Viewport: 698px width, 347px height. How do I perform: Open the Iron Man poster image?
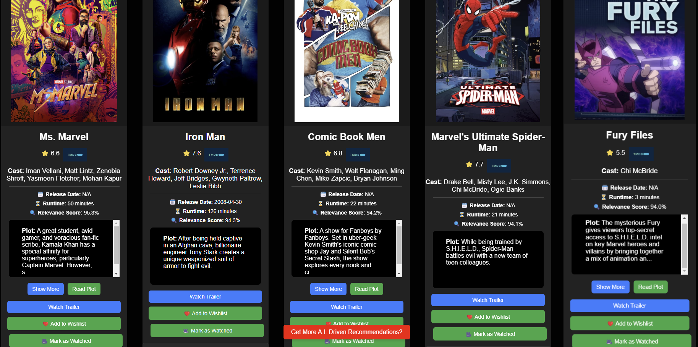coord(205,61)
